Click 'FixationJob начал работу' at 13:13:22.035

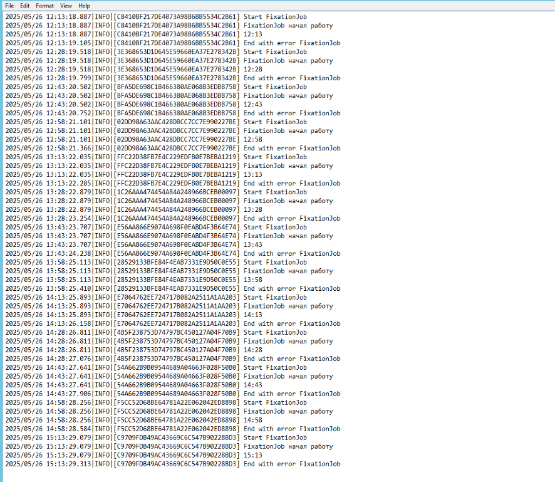[288, 165]
